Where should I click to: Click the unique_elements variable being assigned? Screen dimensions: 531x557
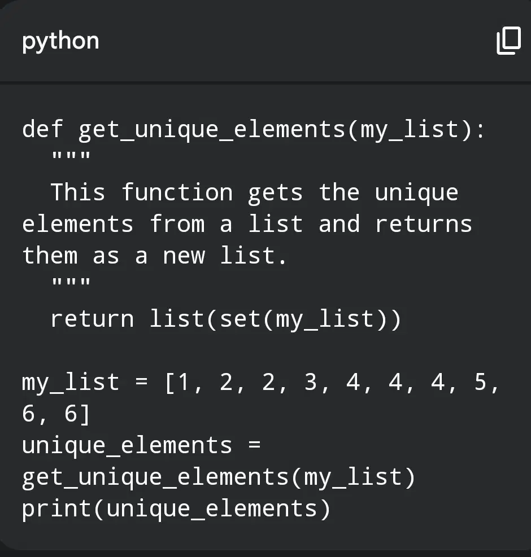127,446
